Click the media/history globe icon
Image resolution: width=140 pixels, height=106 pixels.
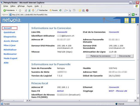click(x=60, y=10)
